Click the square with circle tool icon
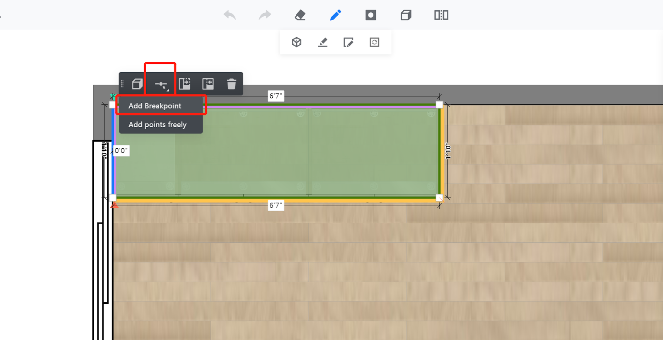 coord(371,15)
